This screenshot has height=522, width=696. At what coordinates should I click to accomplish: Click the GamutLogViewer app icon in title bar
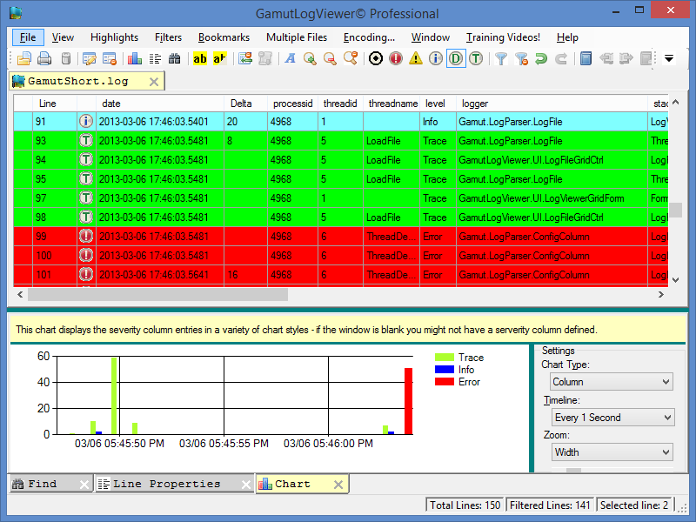(16, 13)
